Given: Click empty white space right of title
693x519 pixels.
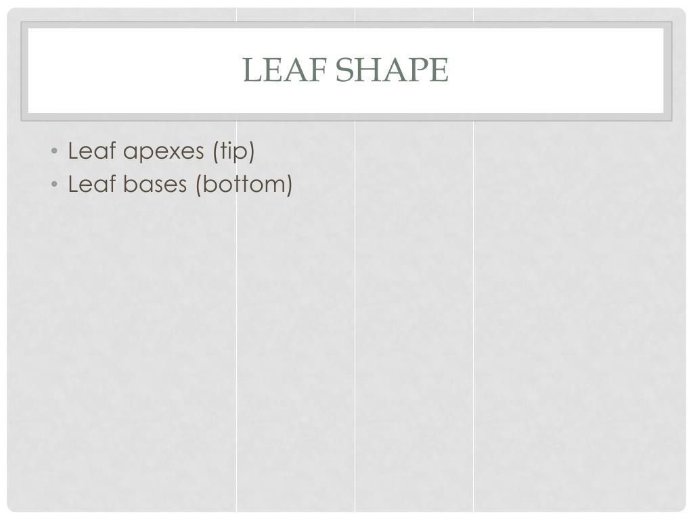Looking at the screenshot, I should pos(557,70).
